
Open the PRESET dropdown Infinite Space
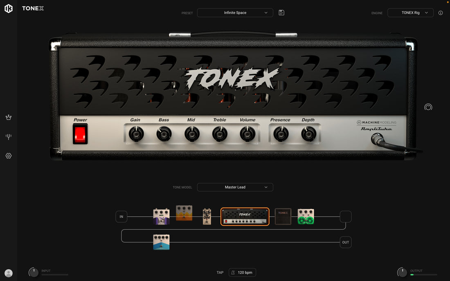point(235,13)
